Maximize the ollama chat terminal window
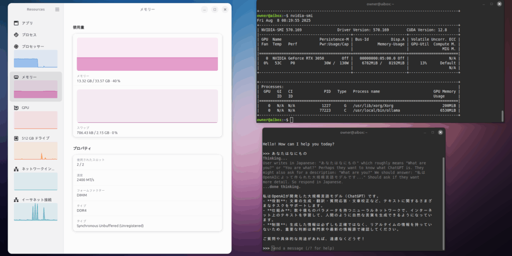Viewport: 512px width, 256px height. 432,132
